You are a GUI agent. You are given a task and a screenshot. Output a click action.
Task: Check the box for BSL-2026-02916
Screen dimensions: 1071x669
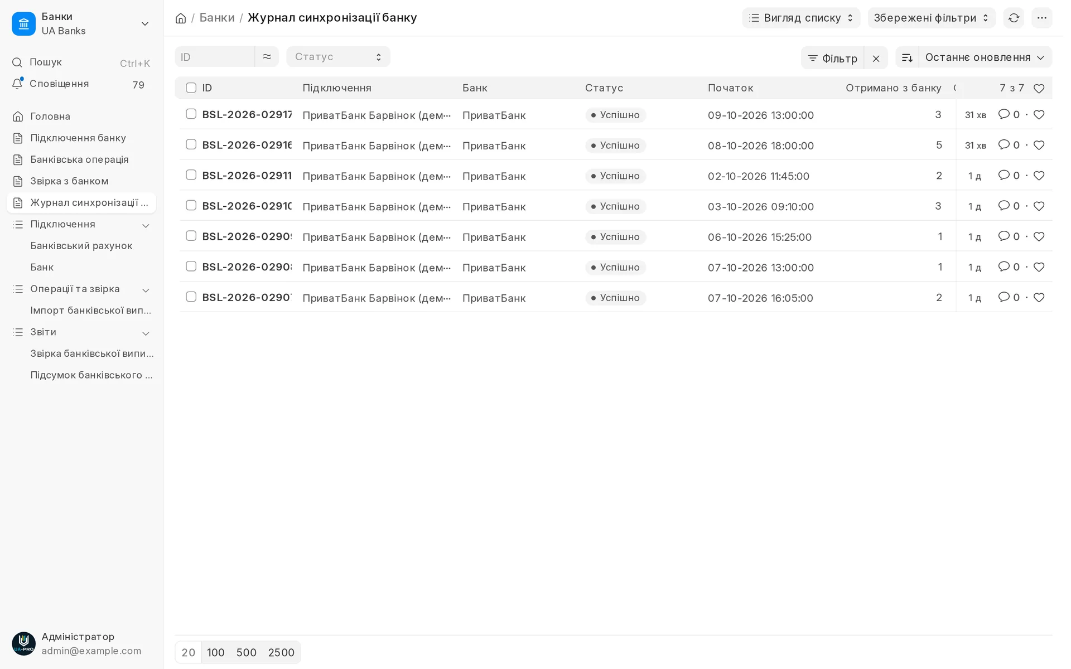point(191,145)
